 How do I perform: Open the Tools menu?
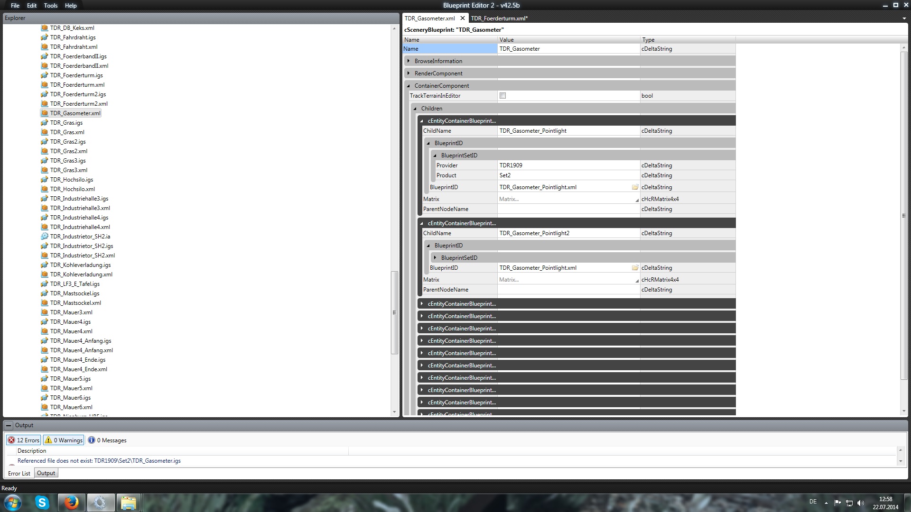tap(50, 6)
